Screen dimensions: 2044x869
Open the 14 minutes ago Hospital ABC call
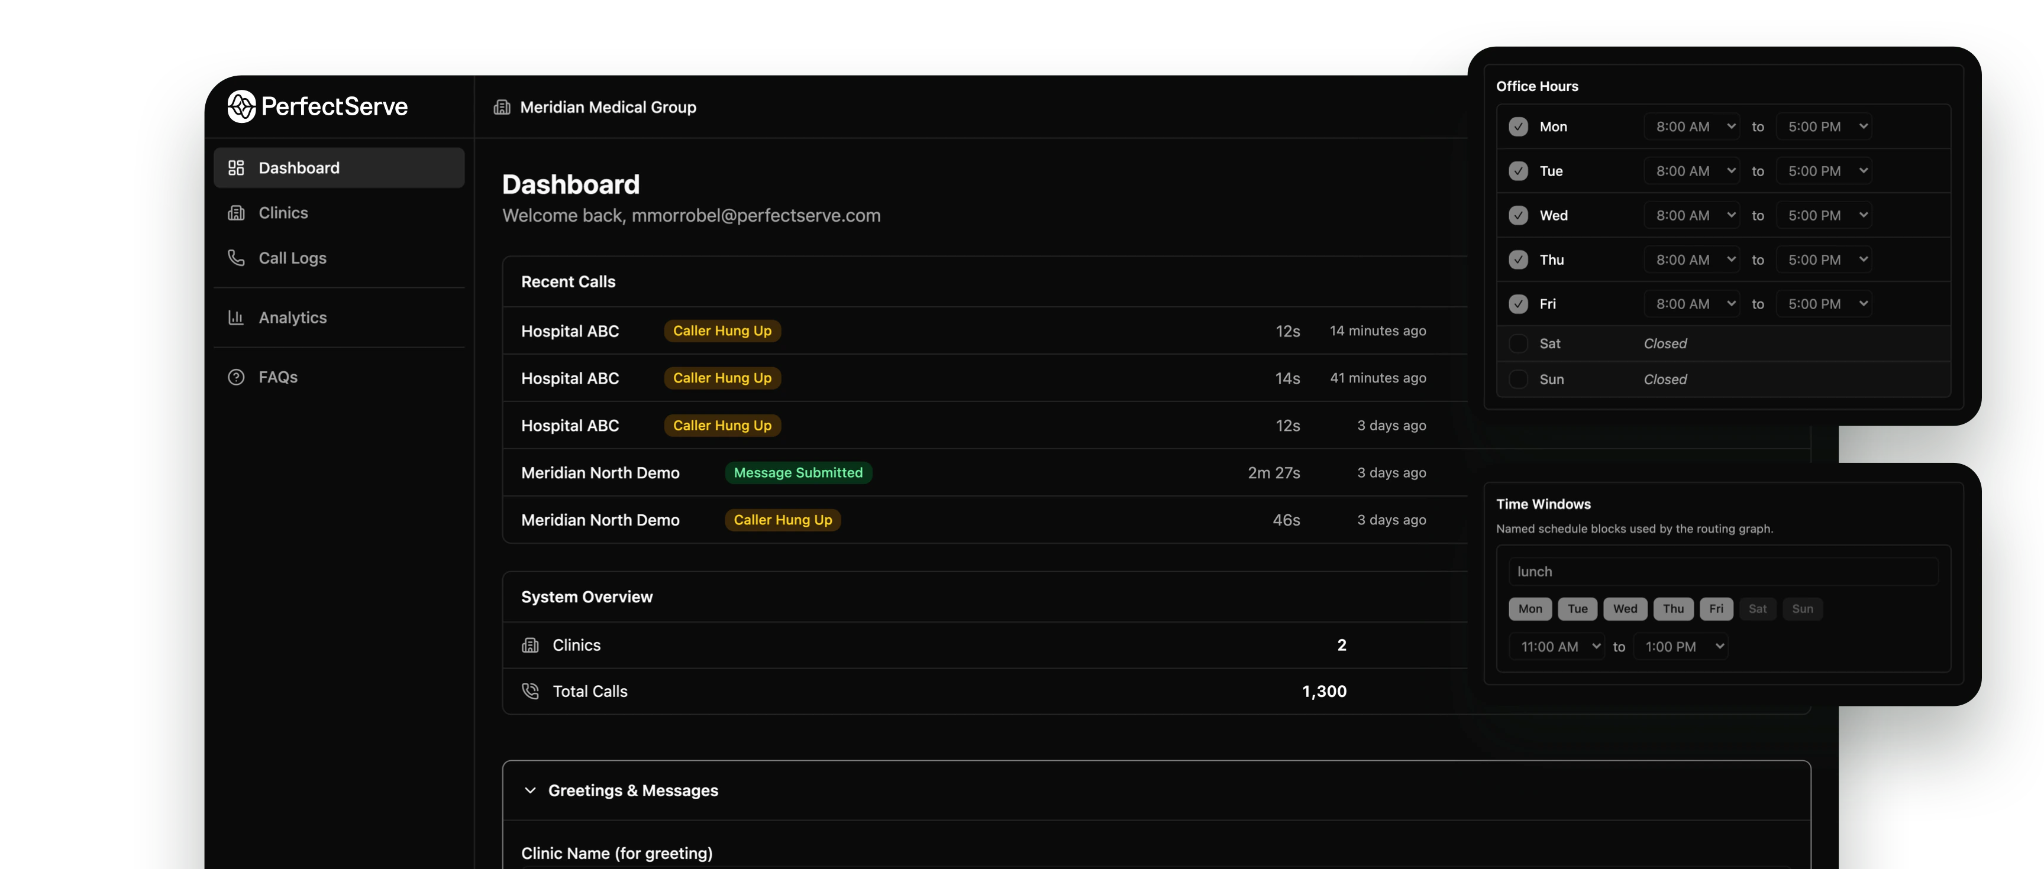tap(984, 330)
